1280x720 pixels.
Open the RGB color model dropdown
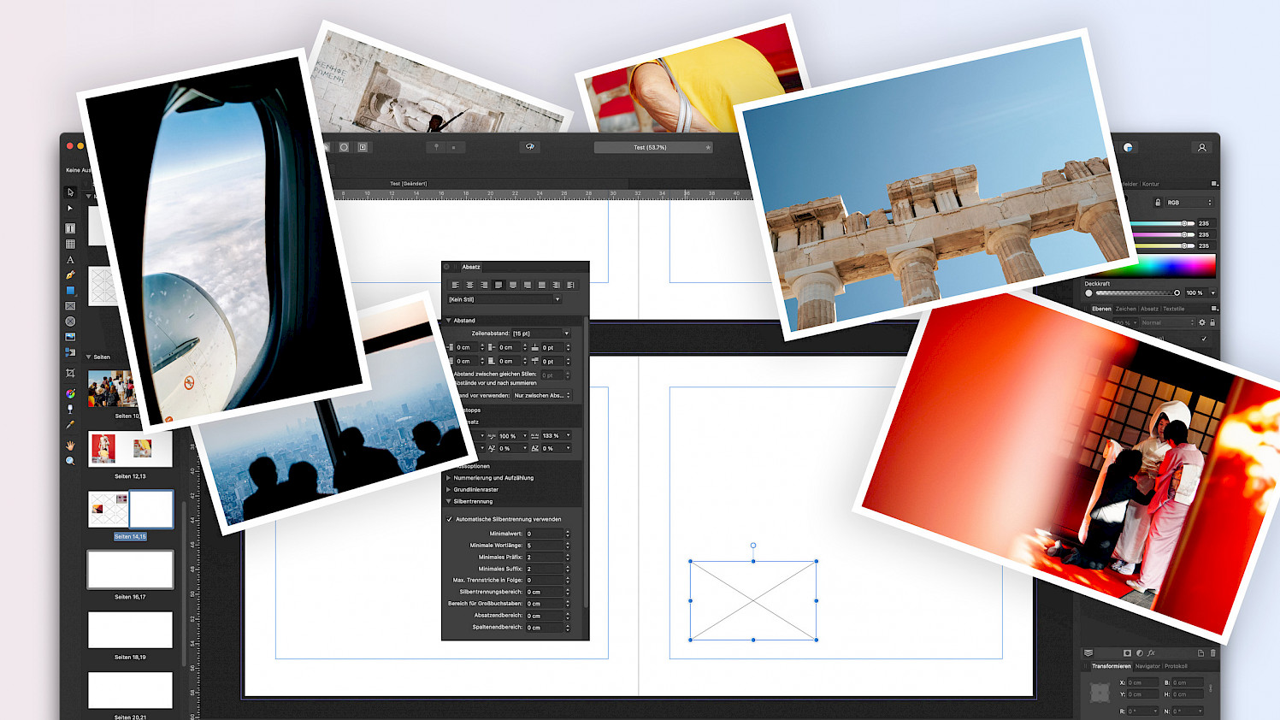1189,203
